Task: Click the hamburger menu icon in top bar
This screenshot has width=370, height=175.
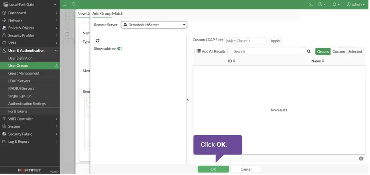Action: point(65,4)
